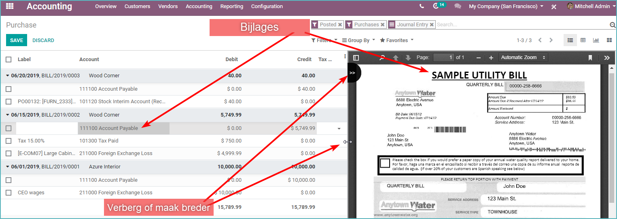The width and height of the screenshot is (617, 219).
Task: Go to next page of records
Action: pos(551,40)
